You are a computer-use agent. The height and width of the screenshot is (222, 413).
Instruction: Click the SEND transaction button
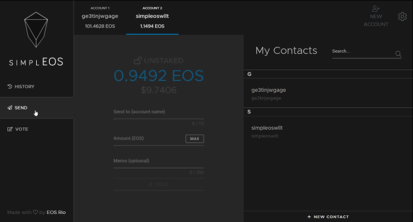coord(158,184)
